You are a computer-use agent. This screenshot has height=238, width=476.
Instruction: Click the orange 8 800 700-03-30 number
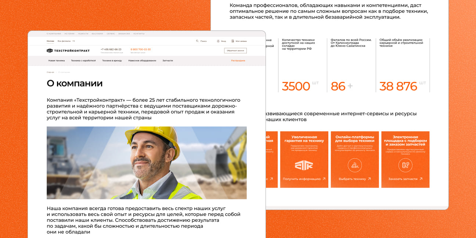pyautogui.click(x=141, y=49)
